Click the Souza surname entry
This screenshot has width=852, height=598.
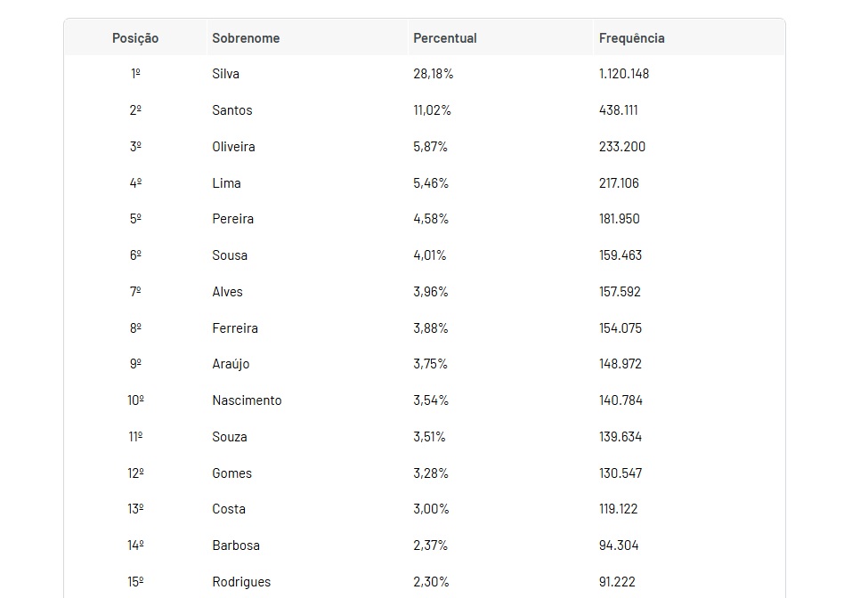pyautogui.click(x=230, y=437)
